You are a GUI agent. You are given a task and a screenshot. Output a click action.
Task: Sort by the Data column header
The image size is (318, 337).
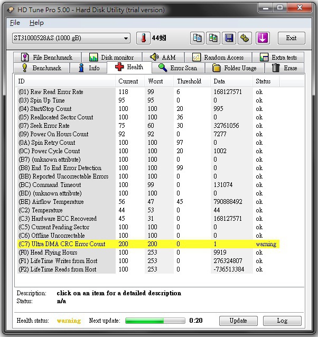(231, 81)
